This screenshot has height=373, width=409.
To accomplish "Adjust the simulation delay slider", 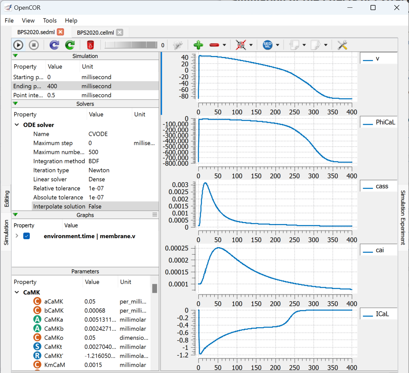I will pos(131,45).
